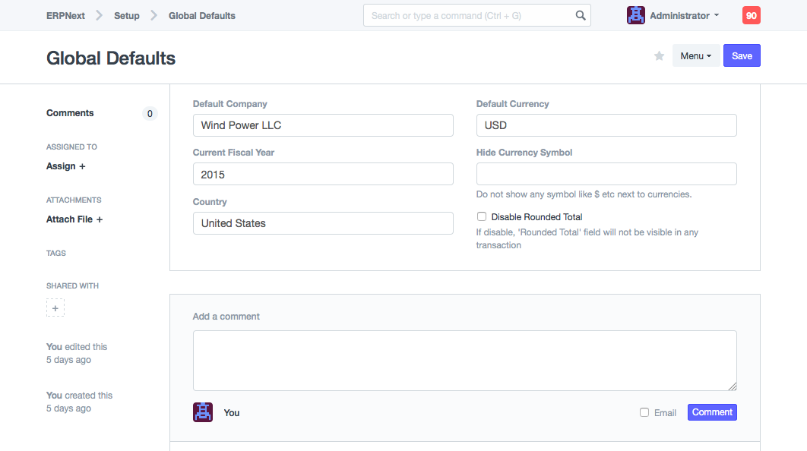Open the Menu dropdown
Image resolution: width=807 pixels, height=451 pixels.
pyautogui.click(x=695, y=56)
